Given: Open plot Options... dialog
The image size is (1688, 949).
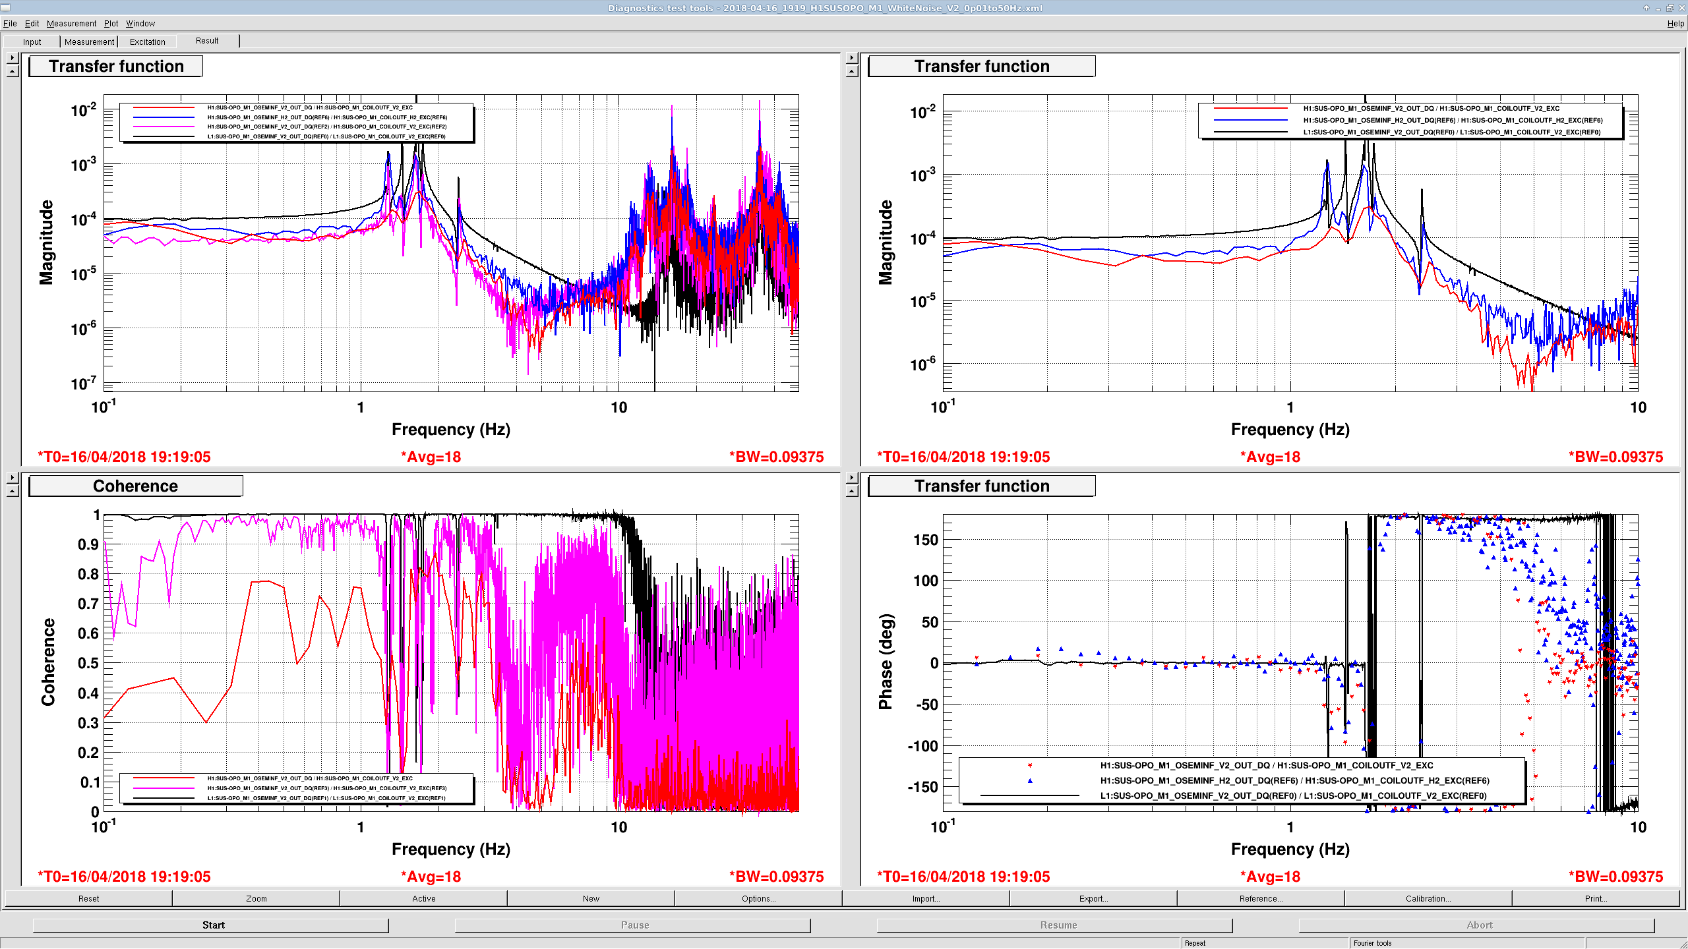Looking at the screenshot, I should 758,898.
